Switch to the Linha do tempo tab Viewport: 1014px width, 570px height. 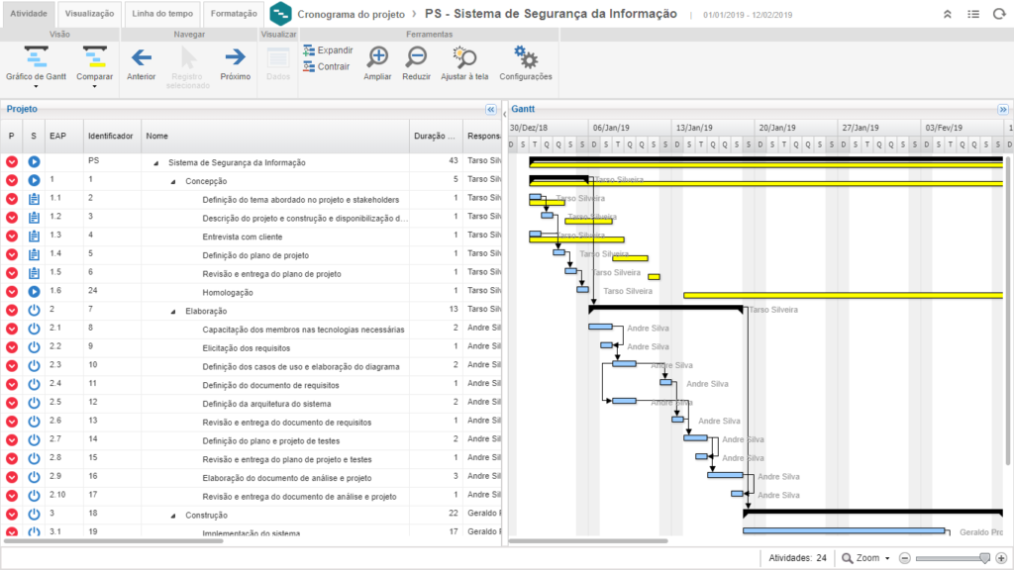160,14
